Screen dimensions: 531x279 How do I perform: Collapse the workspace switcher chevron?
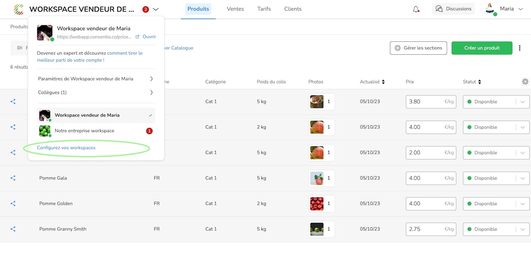coord(156,9)
